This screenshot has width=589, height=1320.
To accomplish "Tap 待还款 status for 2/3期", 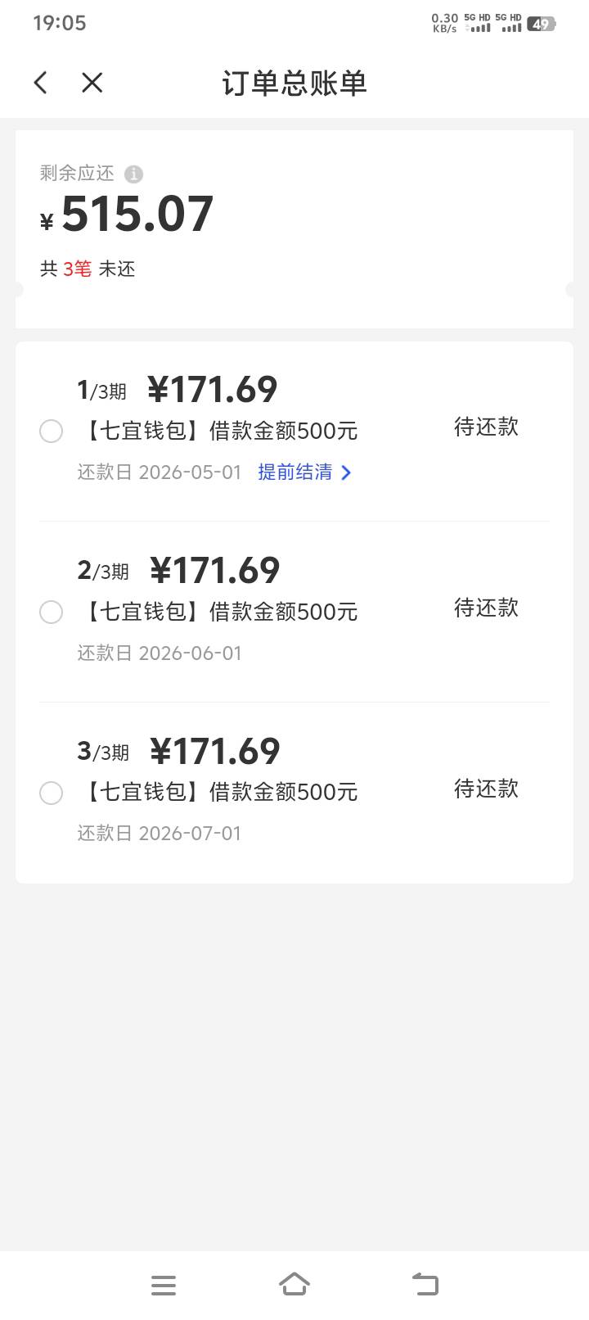I will 486,608.
